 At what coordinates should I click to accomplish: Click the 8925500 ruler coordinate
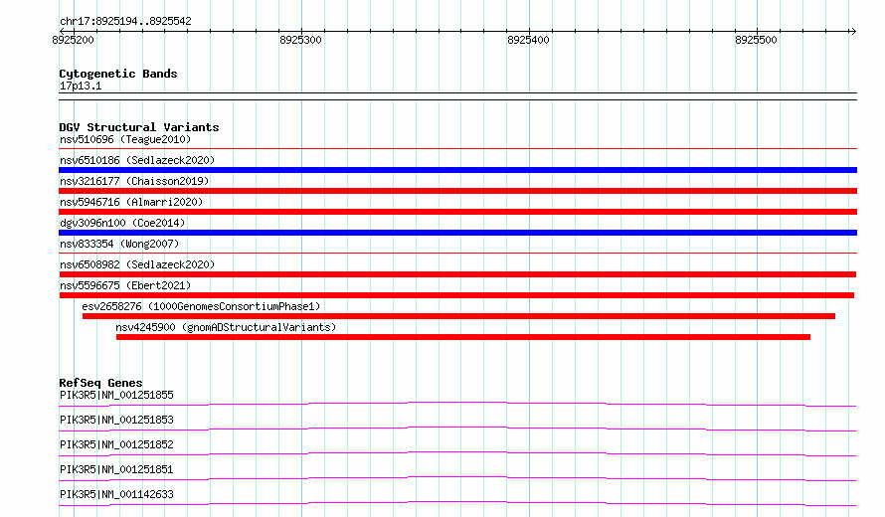pyautogui.click(x=756, y=40)
